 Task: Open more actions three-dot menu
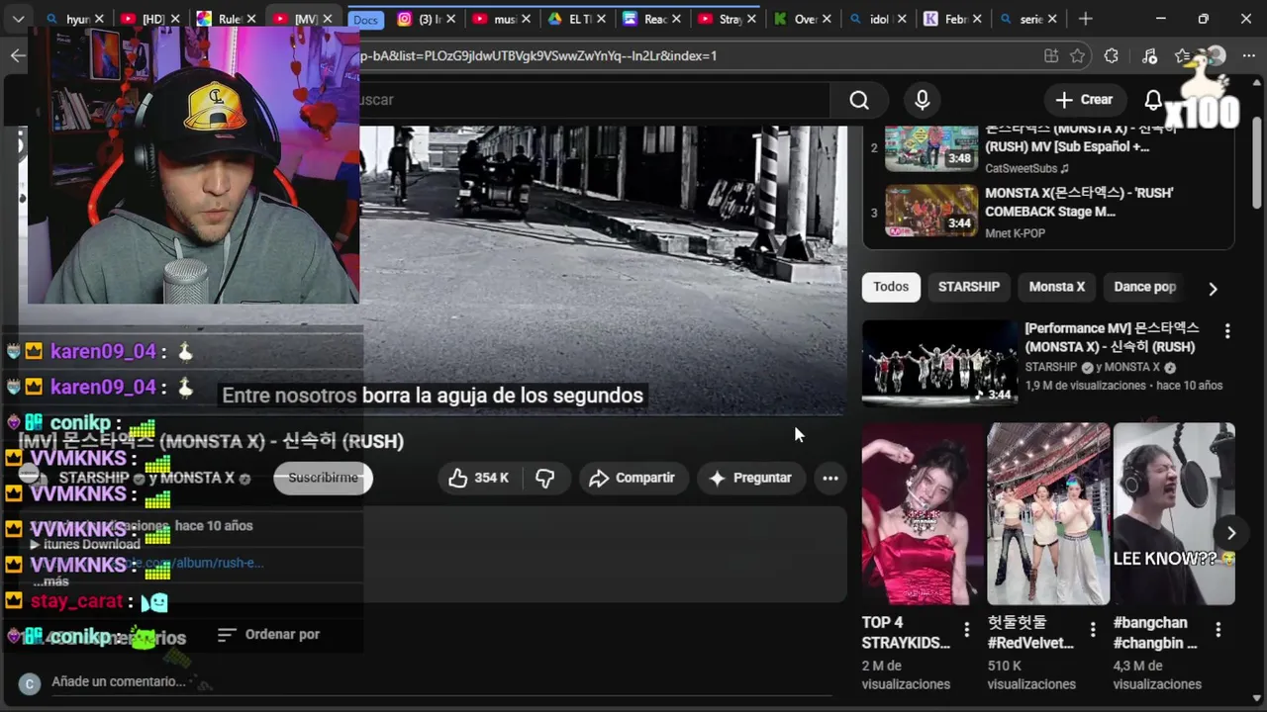tap(830, 478)
